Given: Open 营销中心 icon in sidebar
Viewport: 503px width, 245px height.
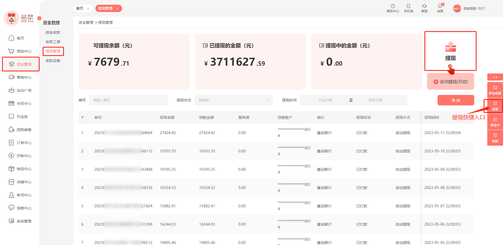Looking at the screenshot, I should tap(11, 77).
